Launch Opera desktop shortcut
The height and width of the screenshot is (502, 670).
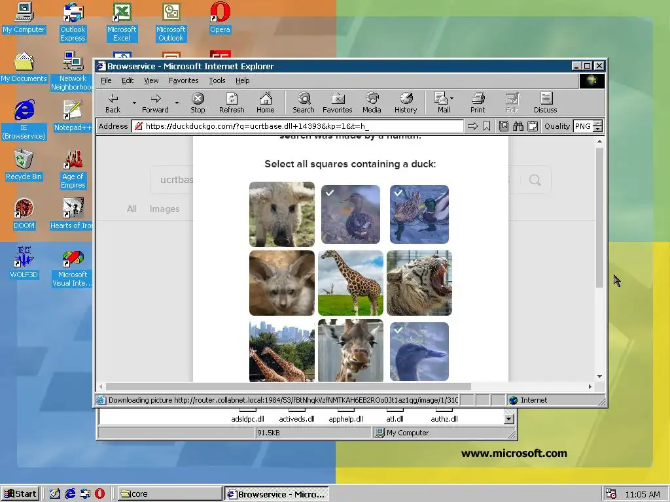coord(220,18)
